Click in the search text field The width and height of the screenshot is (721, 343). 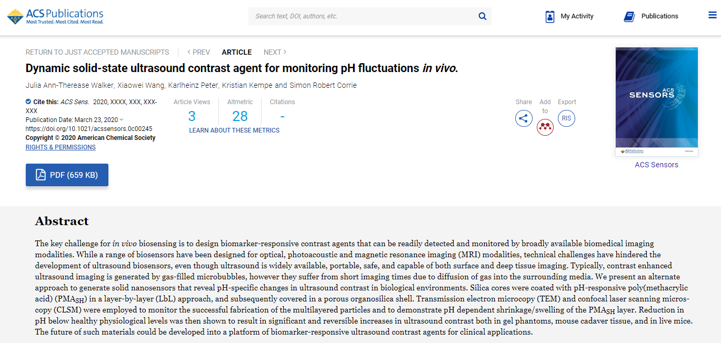click(363, 16)
